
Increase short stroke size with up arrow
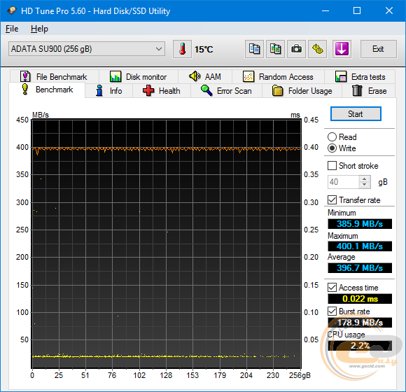click(x=364, y=179)
